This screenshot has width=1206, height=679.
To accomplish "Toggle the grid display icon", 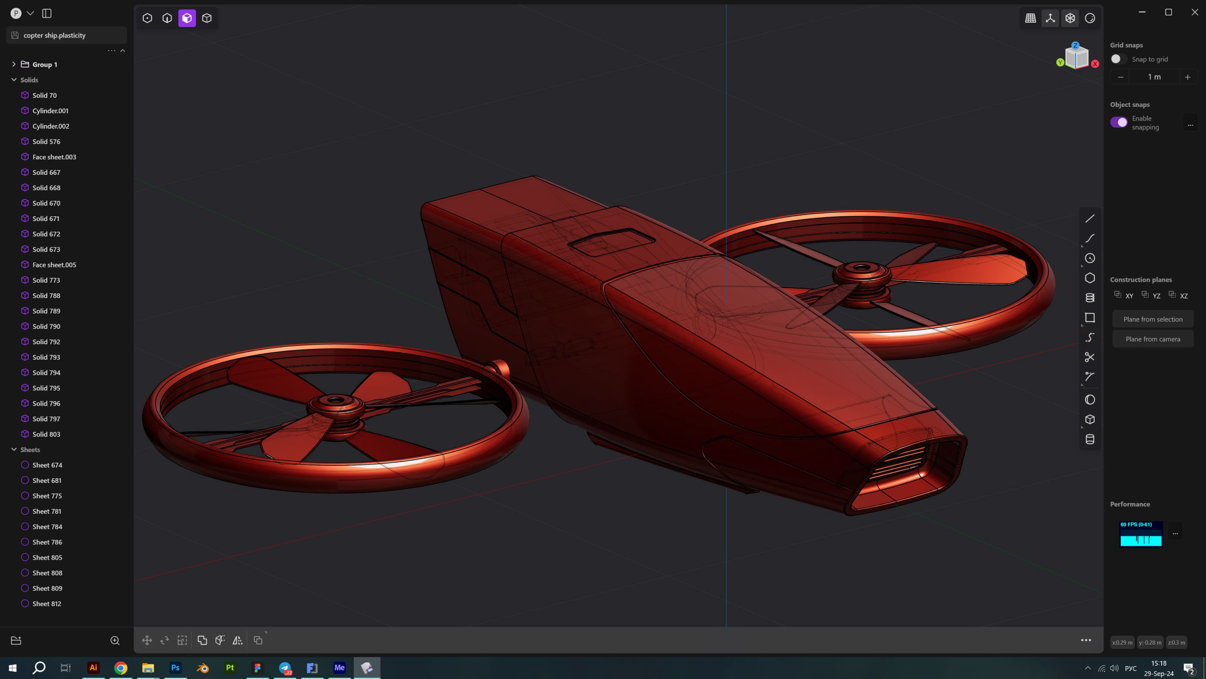I will point(1030,18).
